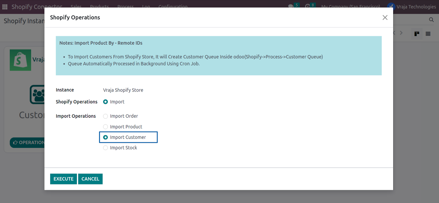Click the Shopify bag logo thumbnail
This screenshot has height=203, width=439.
click(20, 60)
